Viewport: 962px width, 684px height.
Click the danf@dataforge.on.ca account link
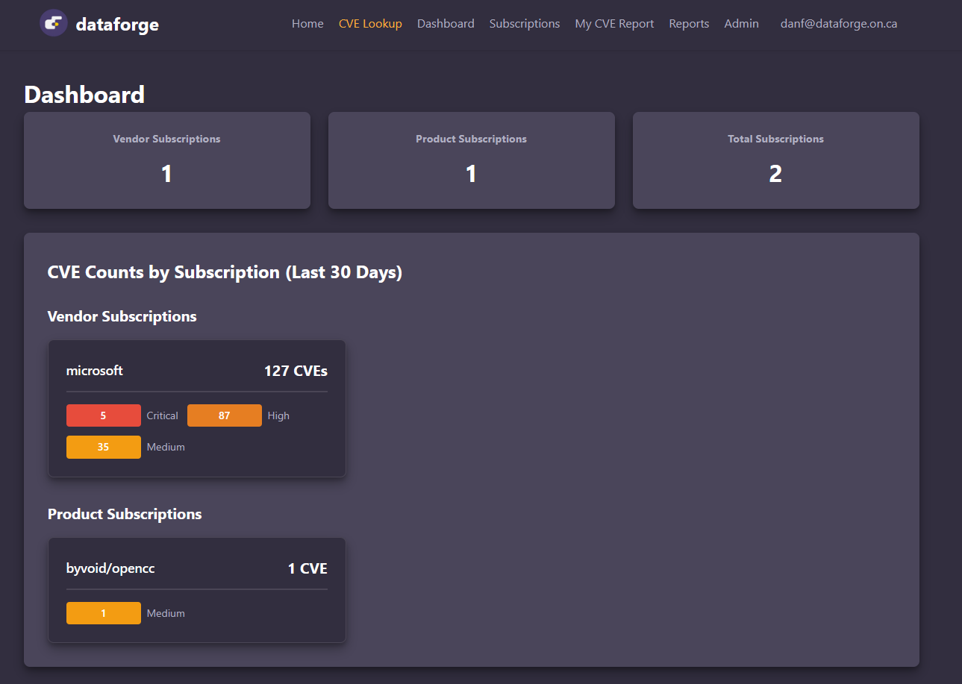click(838, 24)
